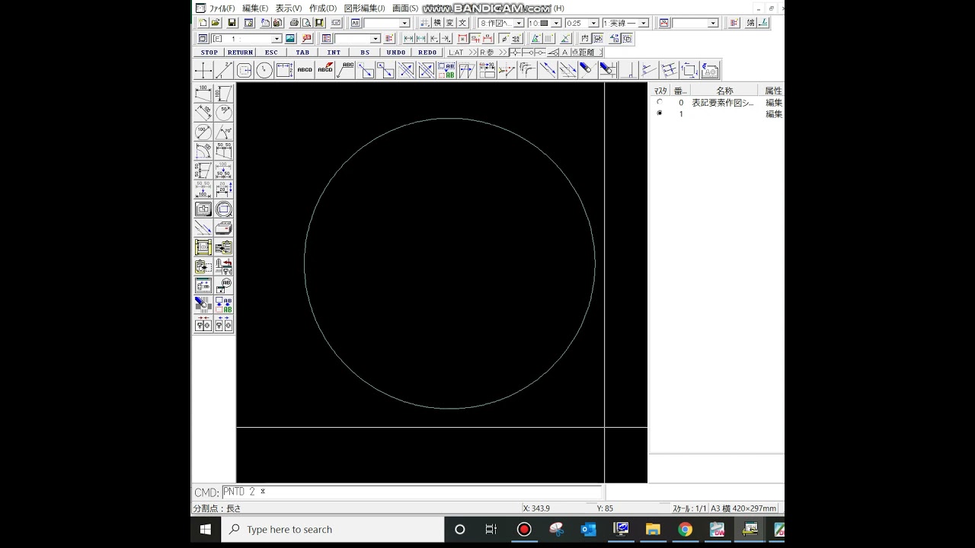Viewport: 975px width, 548px height.
Task: Open the 画面(S) menu
Action: pyautogui.click(x=404, y=8)
